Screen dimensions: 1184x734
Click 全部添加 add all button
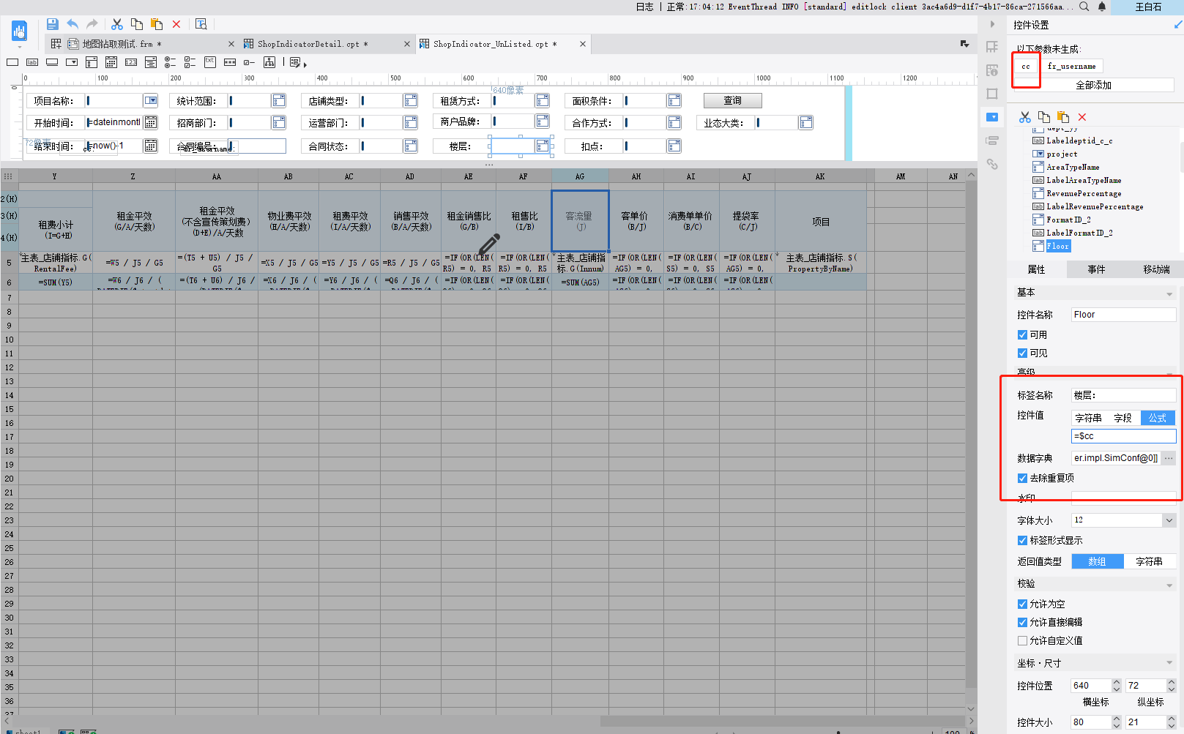[x=1093, y=85]
